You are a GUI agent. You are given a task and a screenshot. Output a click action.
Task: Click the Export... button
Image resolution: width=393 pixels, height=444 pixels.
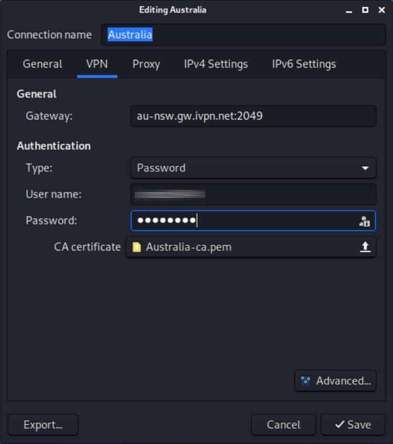coord(43,425)
